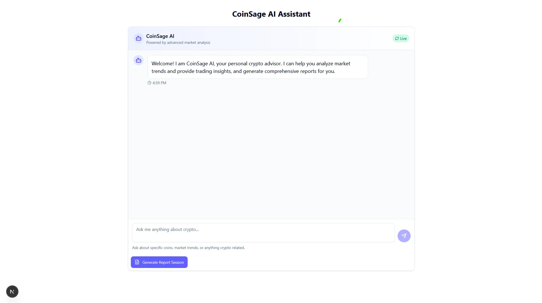The width and height of the screenshot is (542, 303).
Task: Expand the CoinSage AI header bar
Action: point(271,38)
